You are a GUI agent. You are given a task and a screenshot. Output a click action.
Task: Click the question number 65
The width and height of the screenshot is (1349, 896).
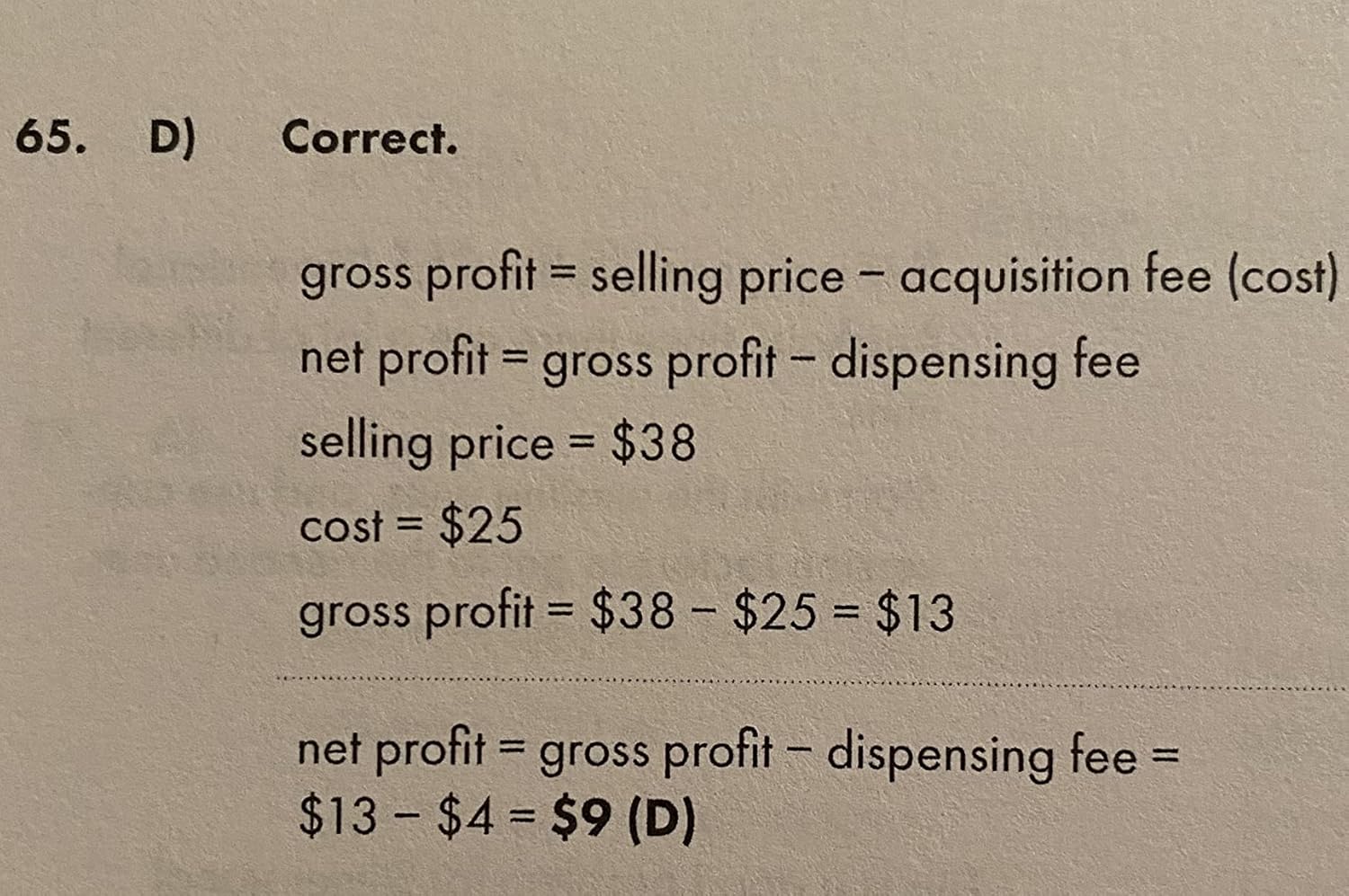pos(50,138)
